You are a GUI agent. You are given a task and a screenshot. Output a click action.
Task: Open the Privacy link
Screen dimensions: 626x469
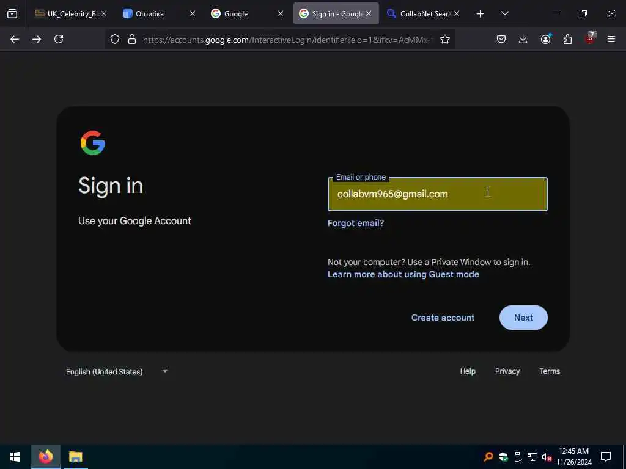(x=507, y=371)
